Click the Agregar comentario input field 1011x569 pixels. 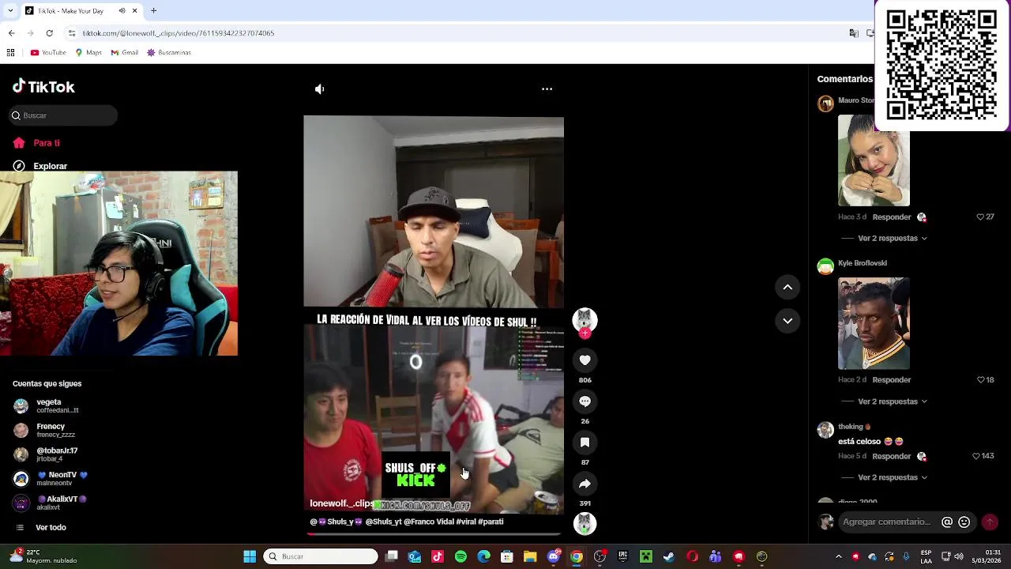(887, 522)
